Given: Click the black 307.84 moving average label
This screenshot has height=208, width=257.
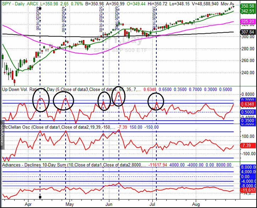Looking at the screenshot, I should (247, 32).
